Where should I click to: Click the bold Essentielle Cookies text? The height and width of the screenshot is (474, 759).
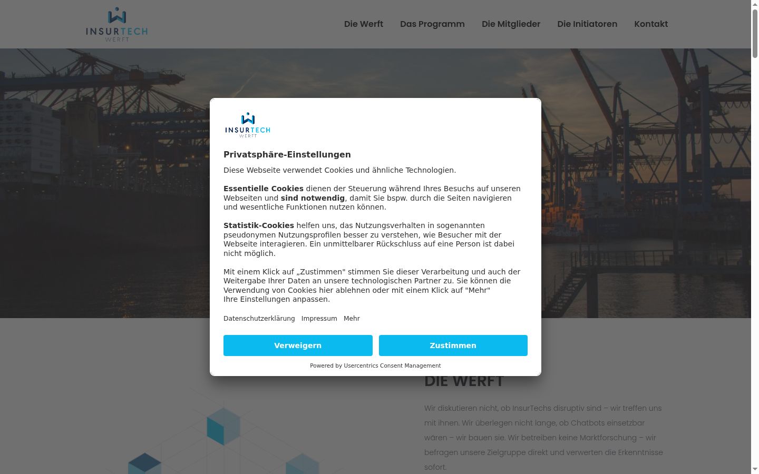click(x=264, y=189)
